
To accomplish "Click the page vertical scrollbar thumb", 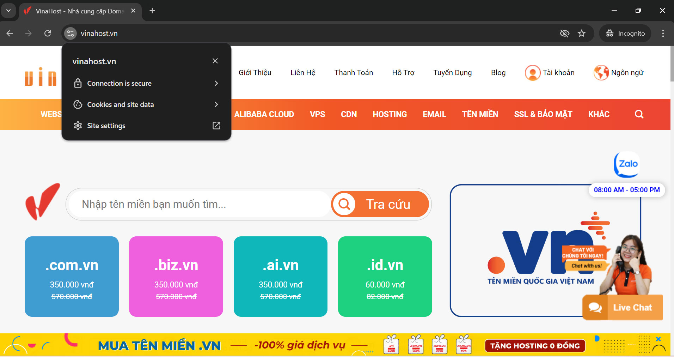I will click(672, 64).
